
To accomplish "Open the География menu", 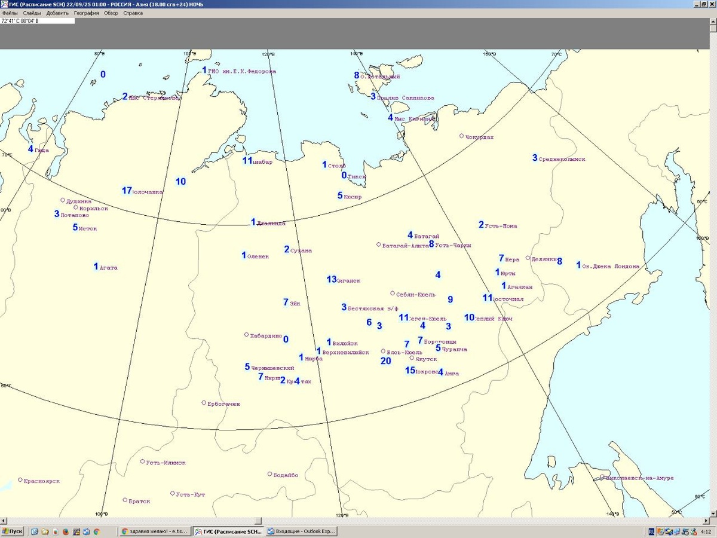I will (x=87, y=13).
